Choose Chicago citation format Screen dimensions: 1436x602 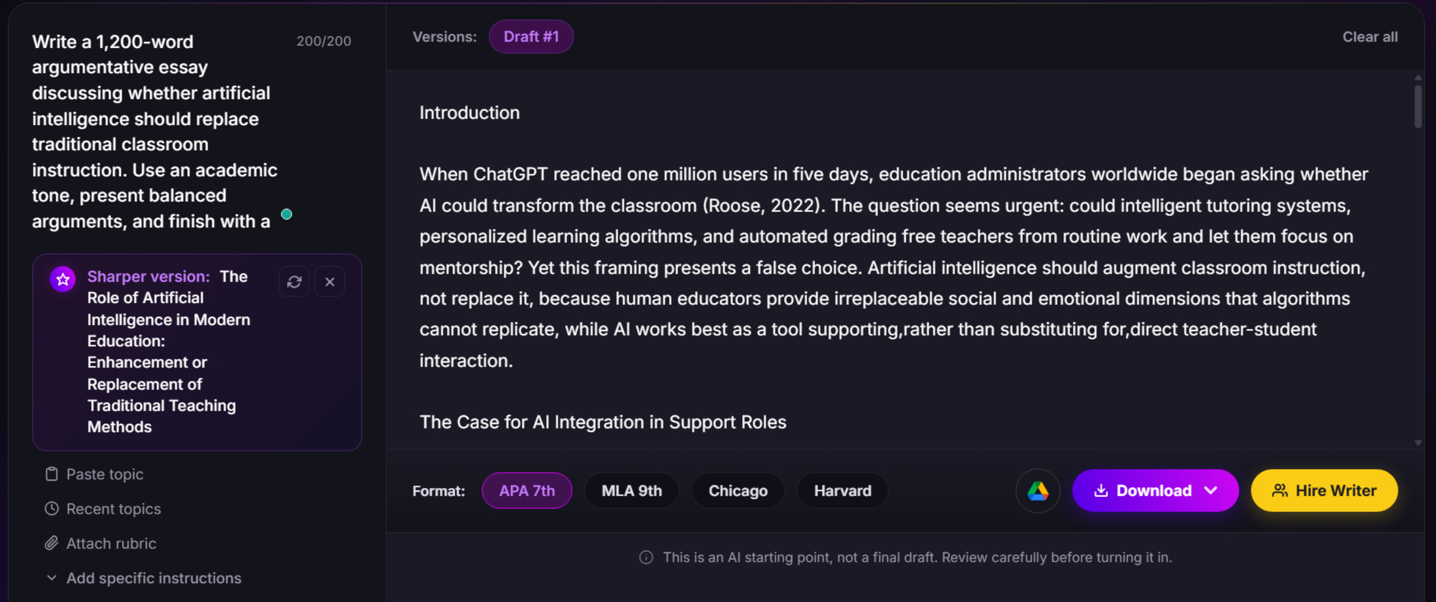[737, 491]
